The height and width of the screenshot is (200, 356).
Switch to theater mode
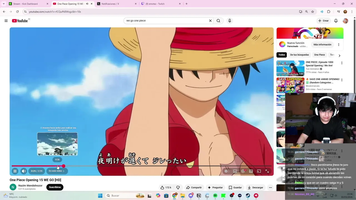click(251, 171)
